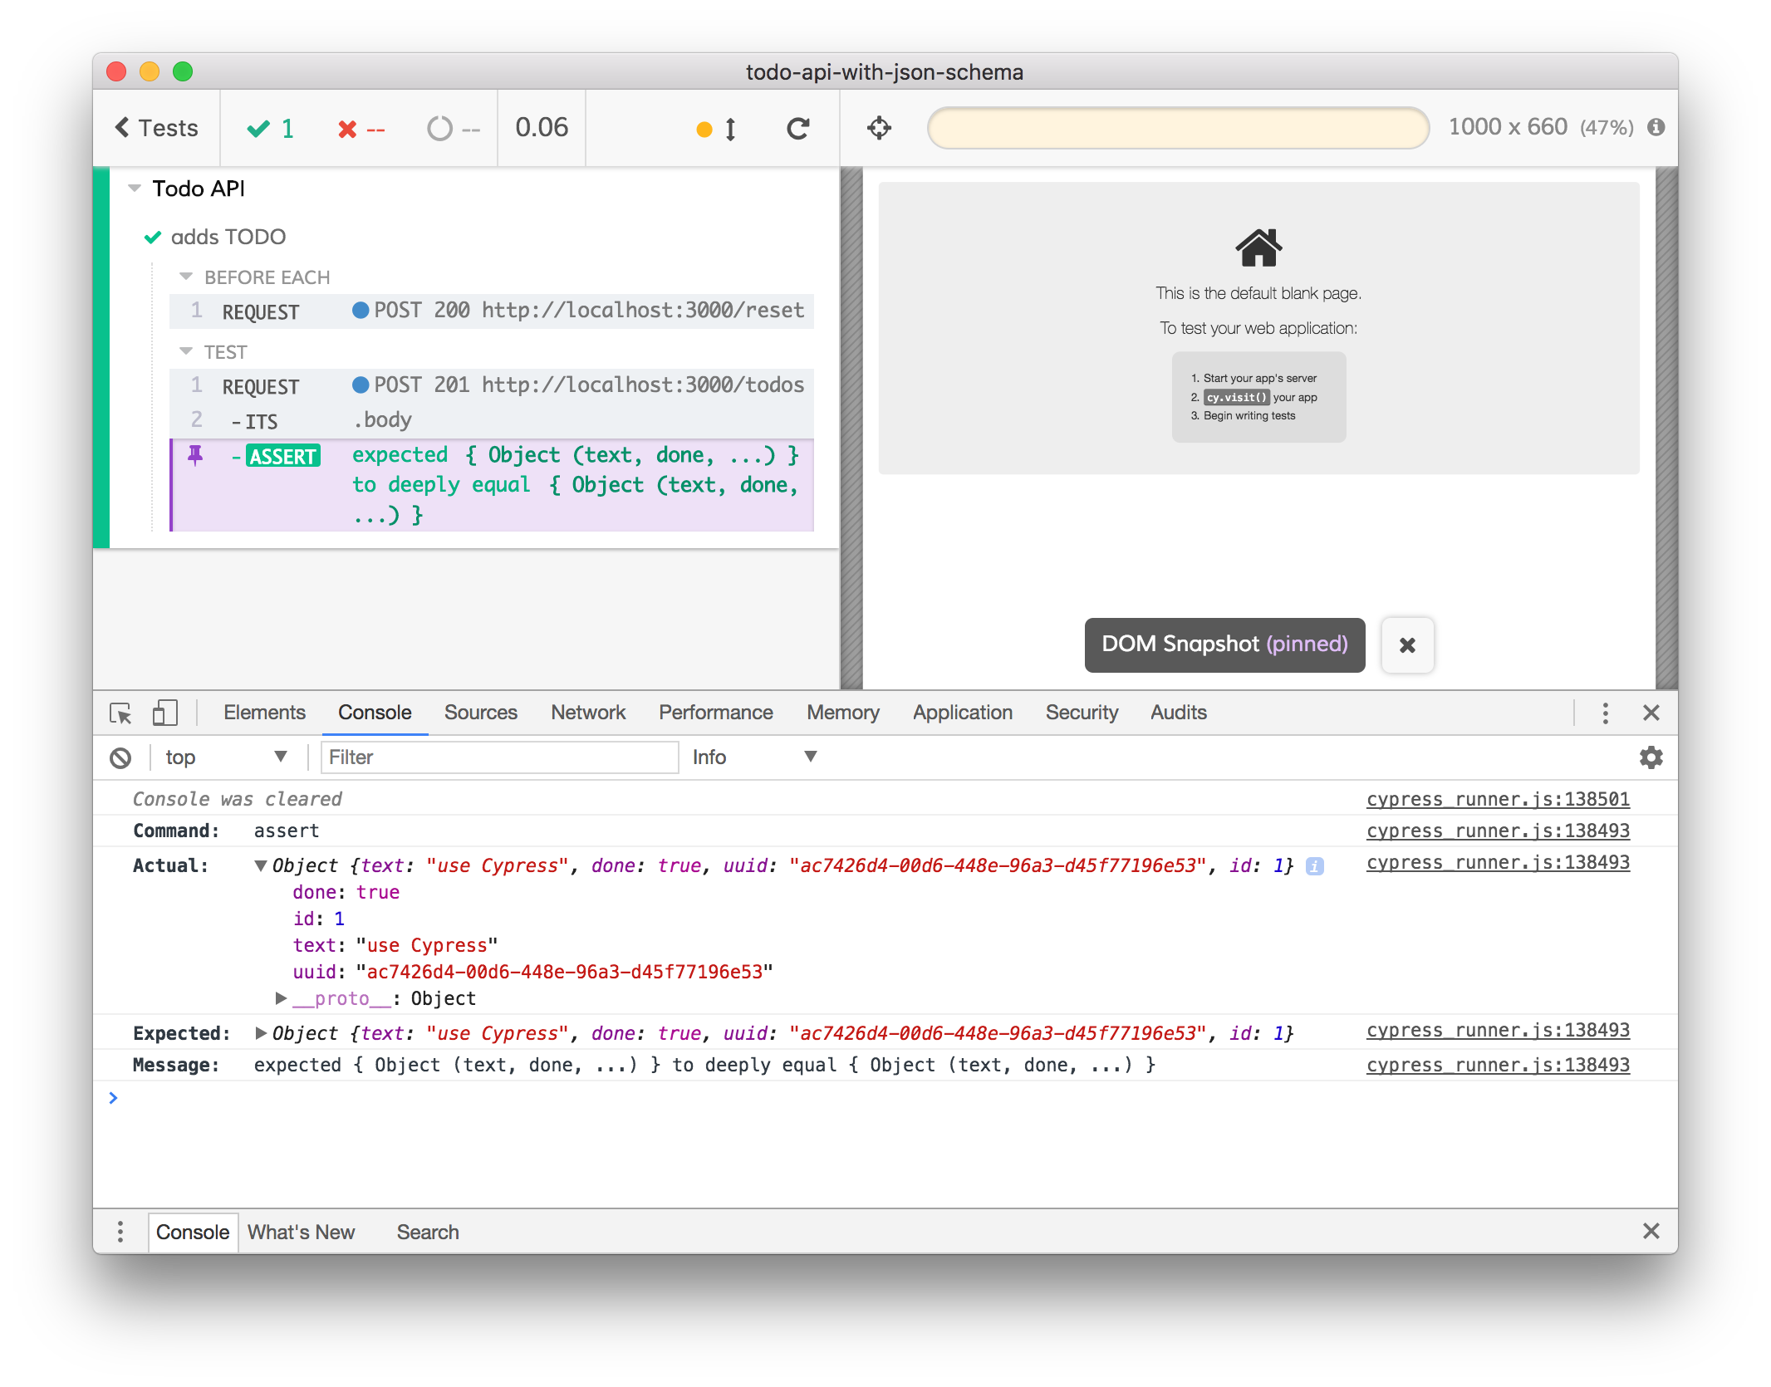The width and height of the screenshot is (1771, 1387).
Task: Close the pinned DOM Snapshot
Action: click(1407, 645)
